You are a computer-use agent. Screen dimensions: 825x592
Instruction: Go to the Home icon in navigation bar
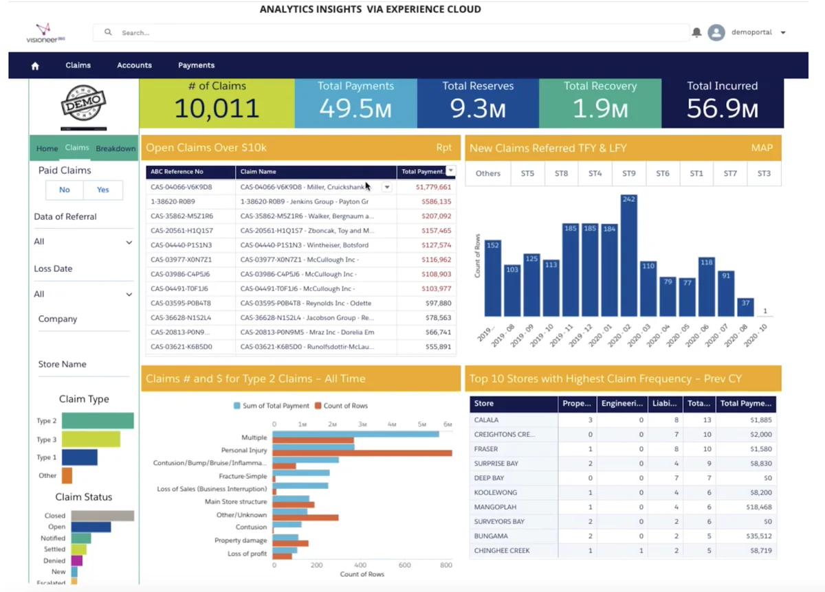[x=35, y=66]
